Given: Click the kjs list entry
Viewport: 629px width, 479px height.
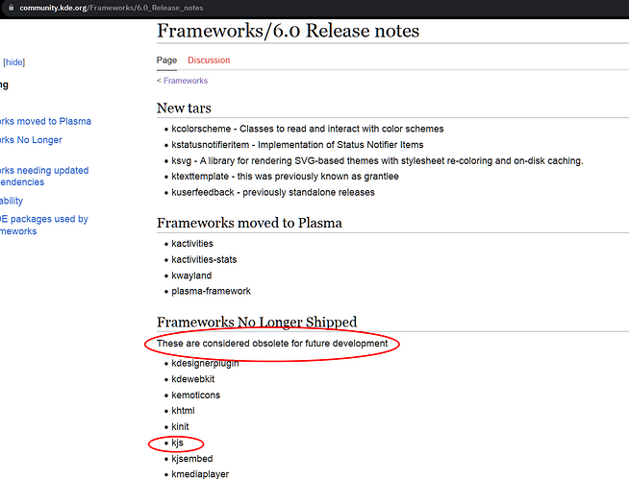Looking at the screenshot, I should tap(177, 443).
